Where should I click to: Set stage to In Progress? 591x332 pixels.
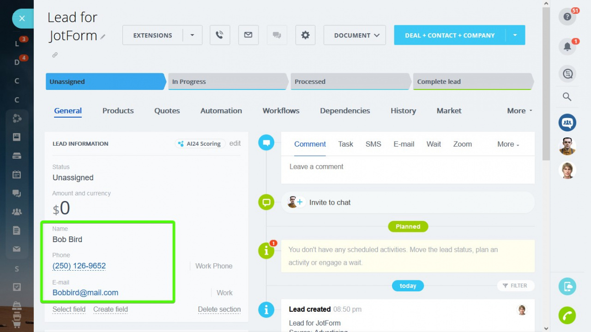tap(228, 82)
